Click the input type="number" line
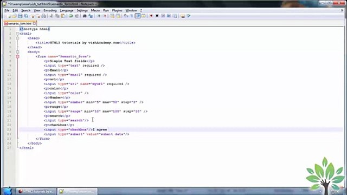The width and height of the screenshot is (347, 195). (94, 102)
